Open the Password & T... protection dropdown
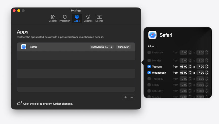This screenshot has width=219, height=124. (102, 47)
